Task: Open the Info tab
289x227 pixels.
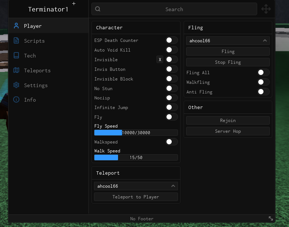Action: point(48,100)
